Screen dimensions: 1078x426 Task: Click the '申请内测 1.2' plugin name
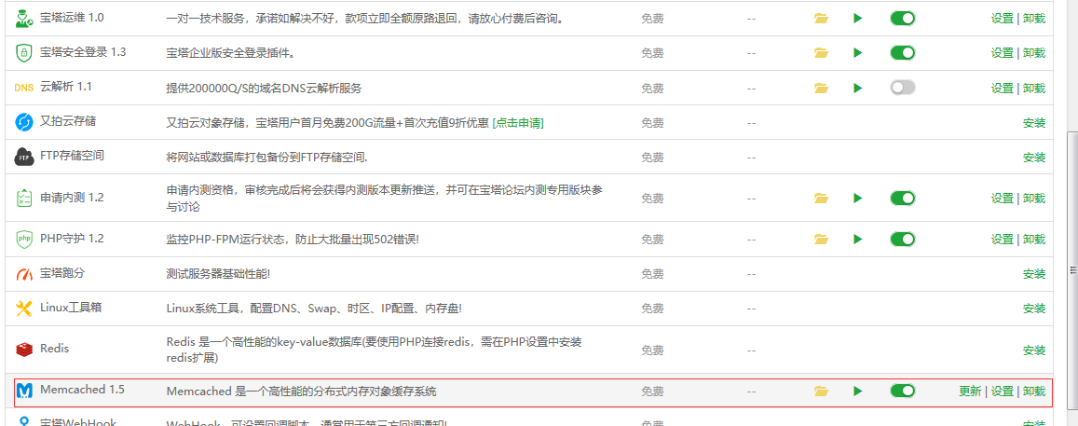point(72,197)
